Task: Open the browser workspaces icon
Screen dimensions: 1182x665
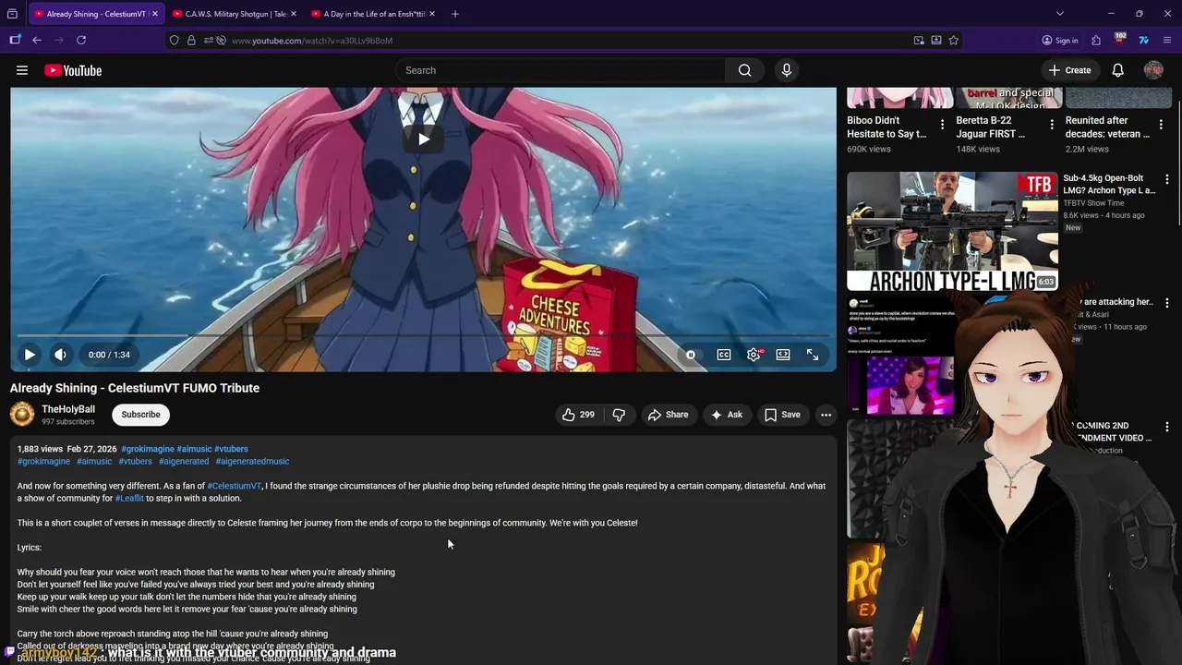Action: coord(15,40)
